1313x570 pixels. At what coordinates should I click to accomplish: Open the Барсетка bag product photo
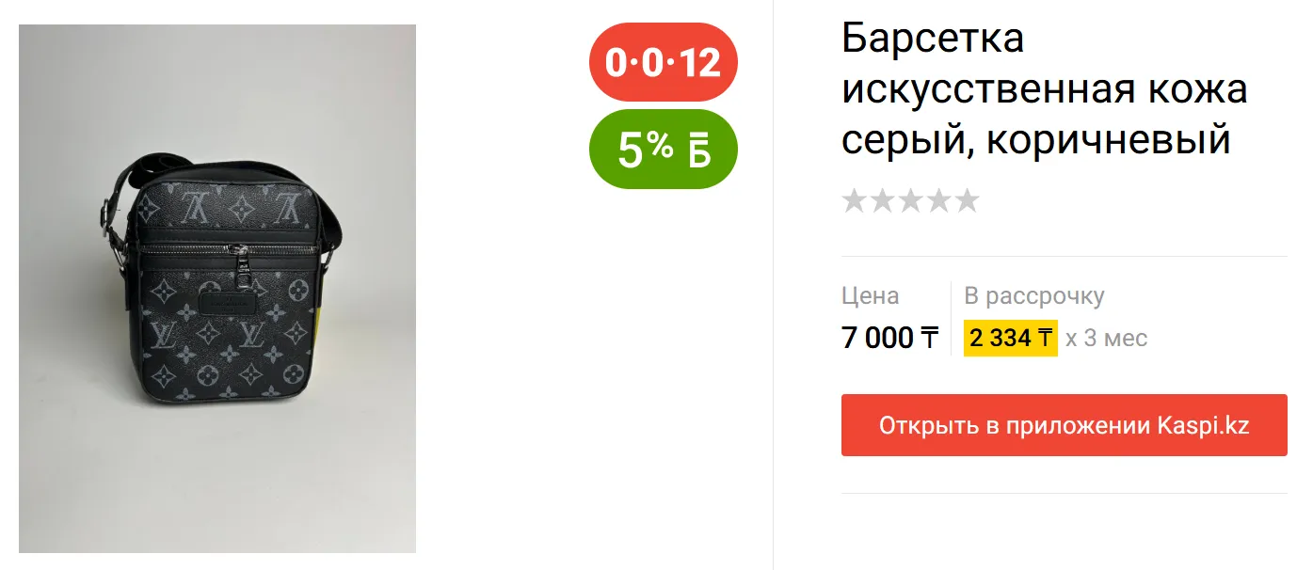217,289
